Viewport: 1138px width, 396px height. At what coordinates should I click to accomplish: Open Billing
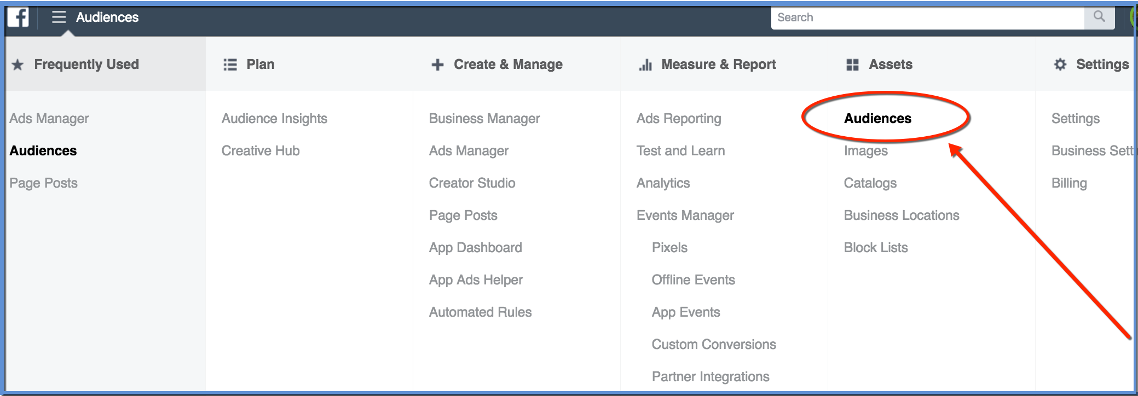1069,183
